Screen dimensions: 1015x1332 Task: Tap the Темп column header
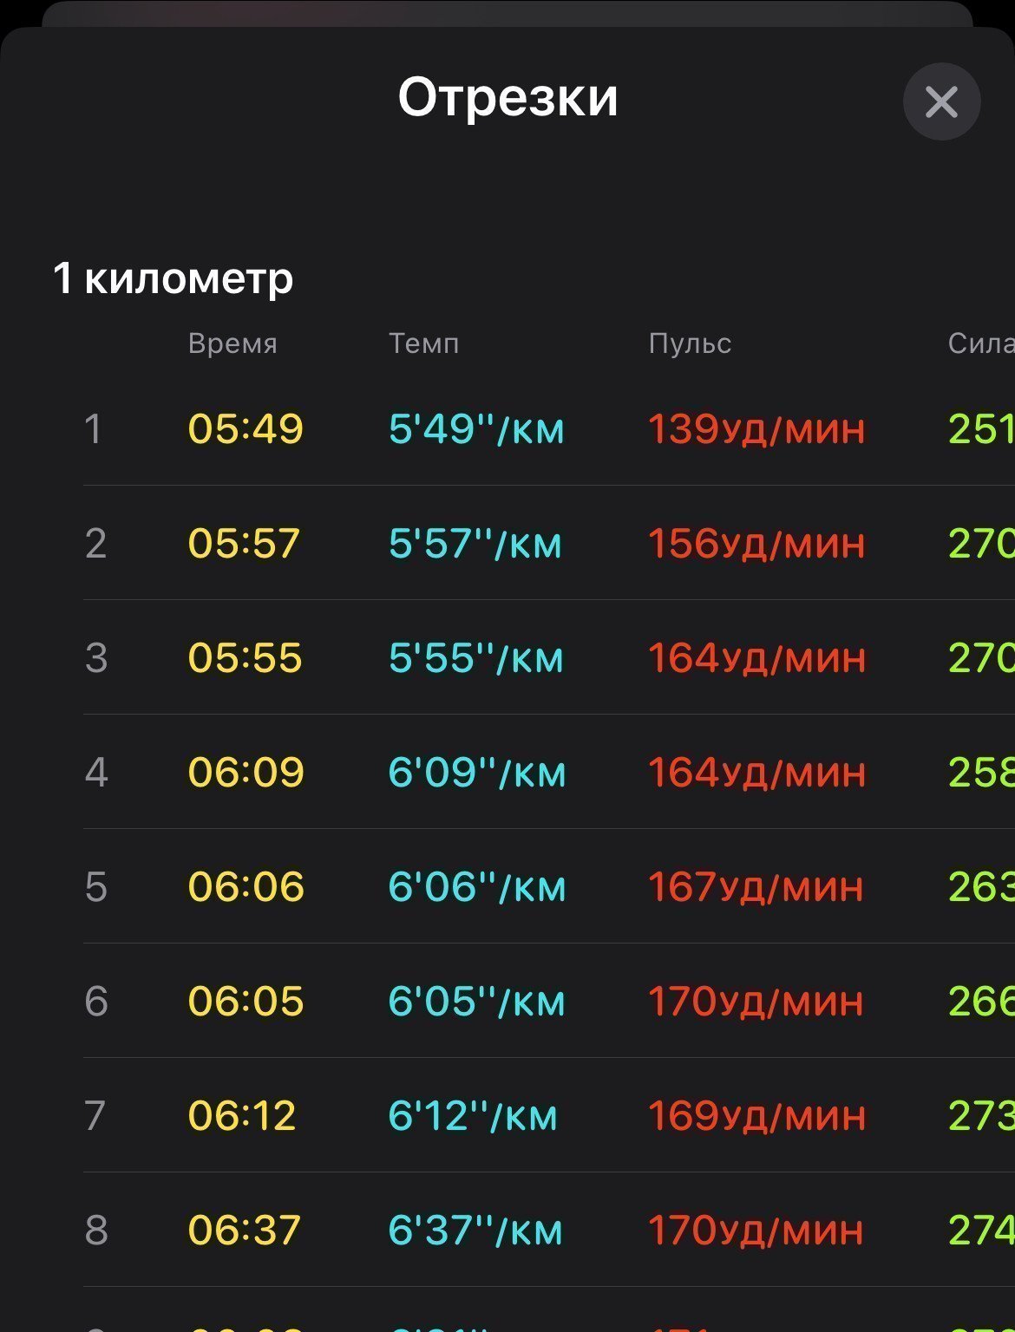tap(423, 343)
